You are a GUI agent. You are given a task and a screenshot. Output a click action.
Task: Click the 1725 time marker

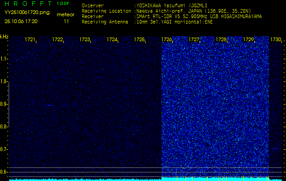point(139,39)
